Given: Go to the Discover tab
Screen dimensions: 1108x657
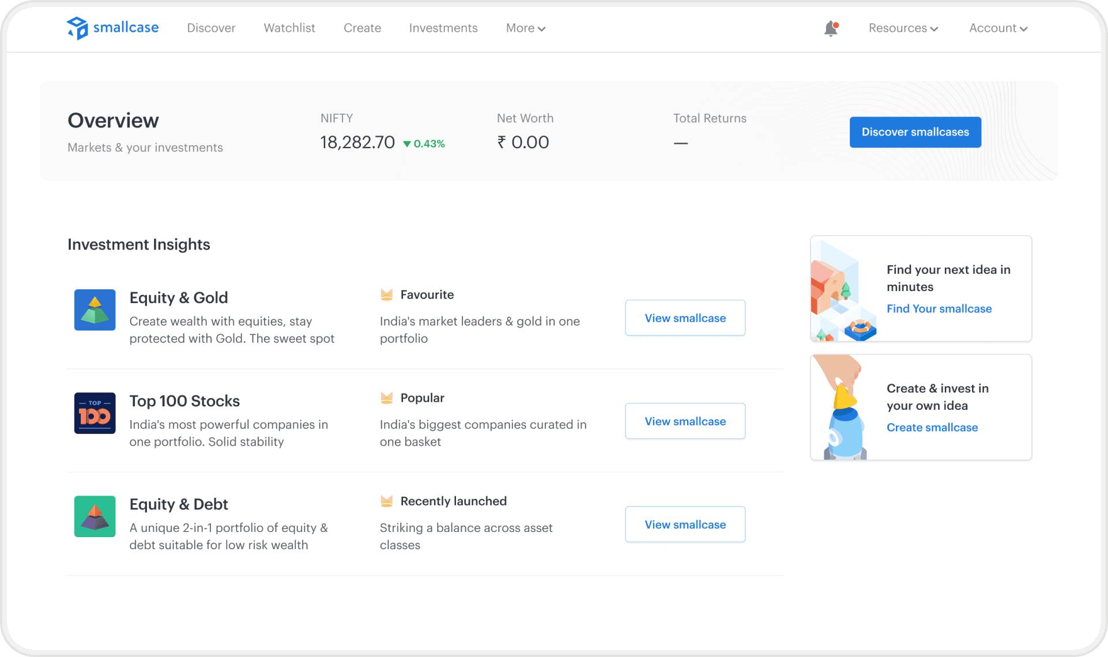Looking at the screenshot, I should coord(211,28).
